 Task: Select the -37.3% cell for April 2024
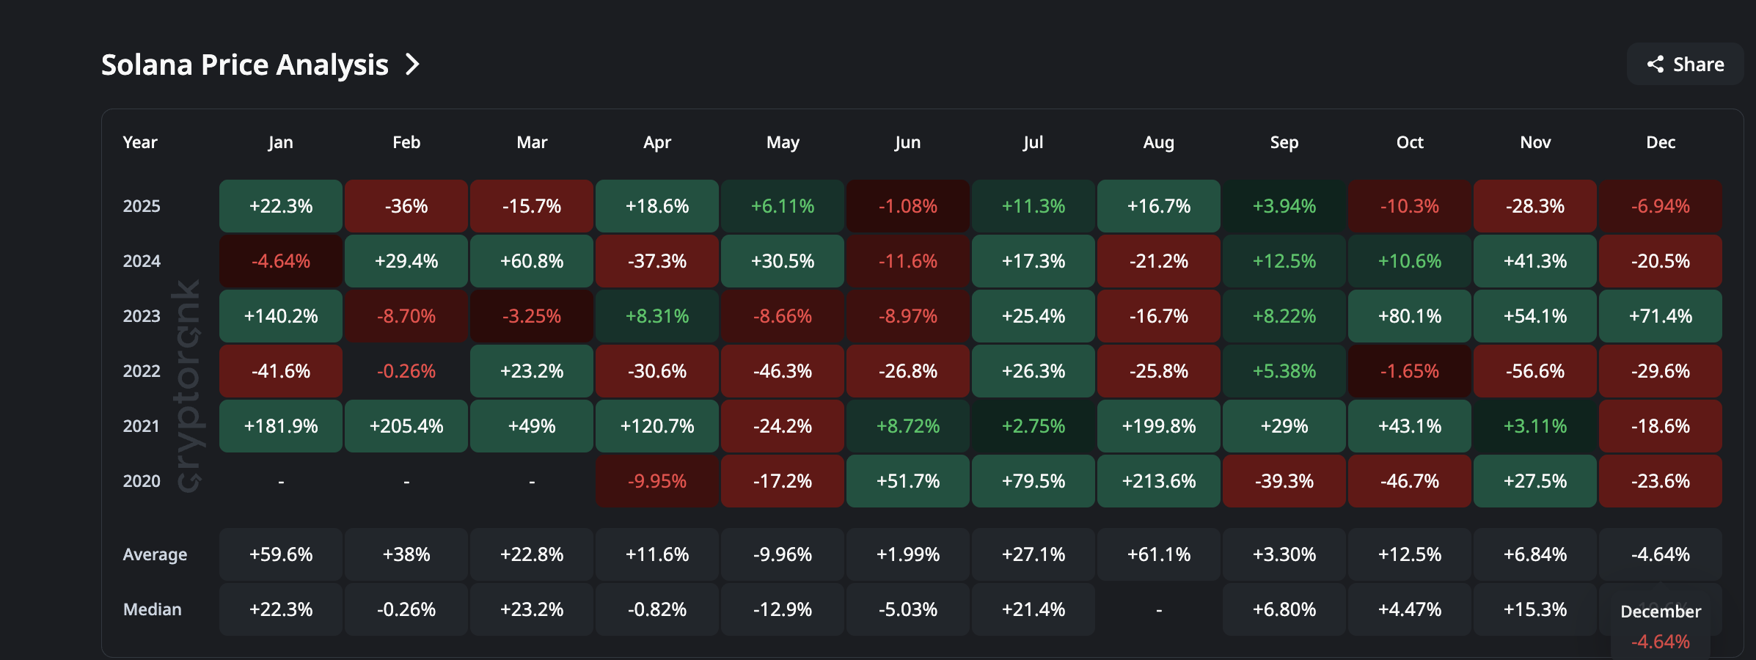[657, 261]
